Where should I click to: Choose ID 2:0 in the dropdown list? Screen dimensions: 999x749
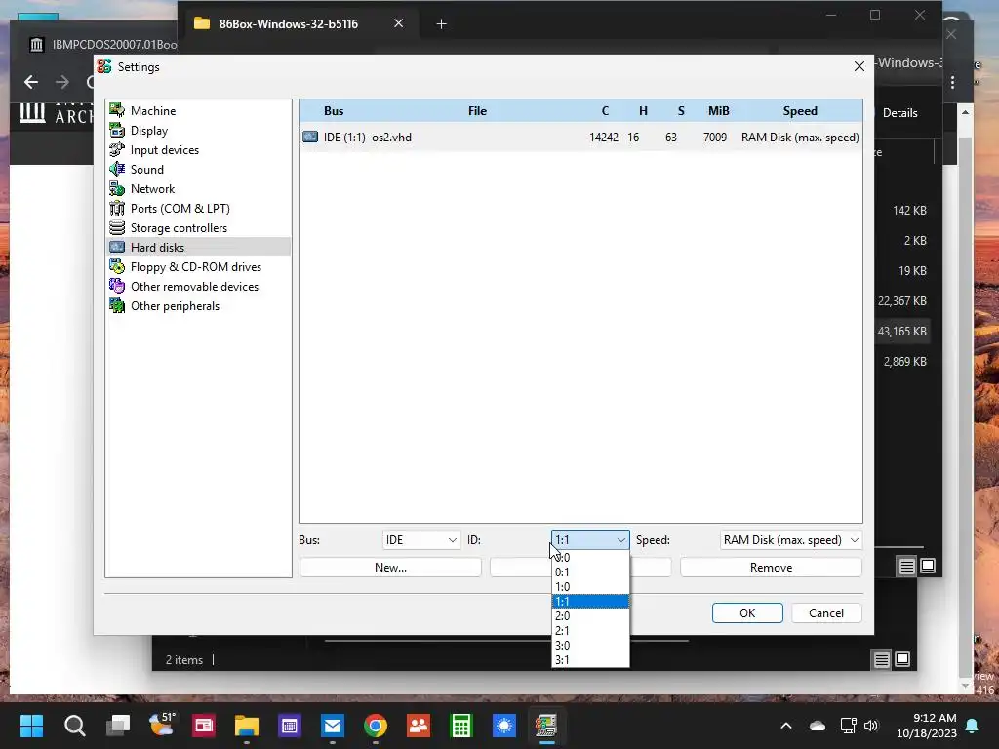[x=590, y=616]
